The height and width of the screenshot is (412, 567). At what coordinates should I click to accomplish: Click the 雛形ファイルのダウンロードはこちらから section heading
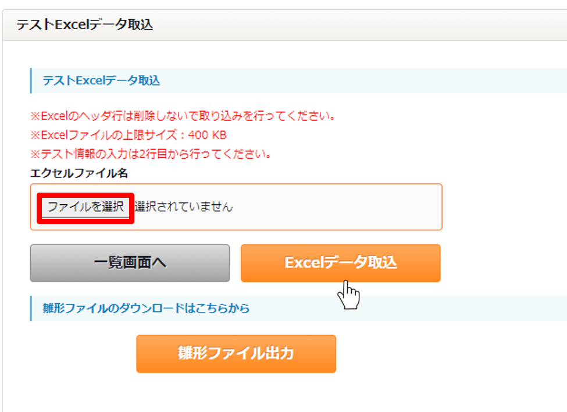146,308
